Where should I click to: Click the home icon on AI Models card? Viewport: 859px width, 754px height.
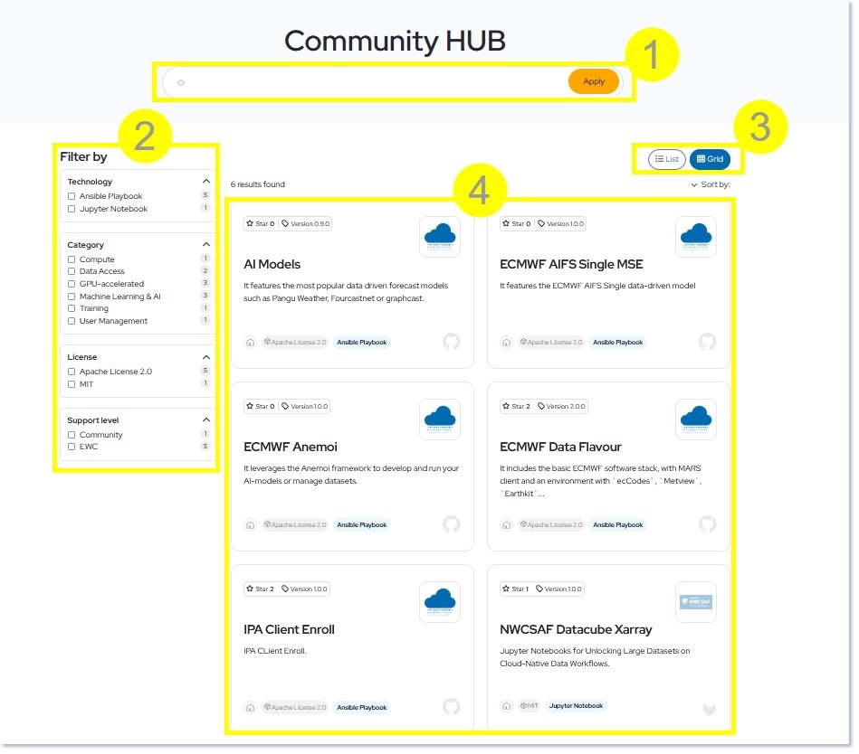pyautogui.click(x=251, y=343)
